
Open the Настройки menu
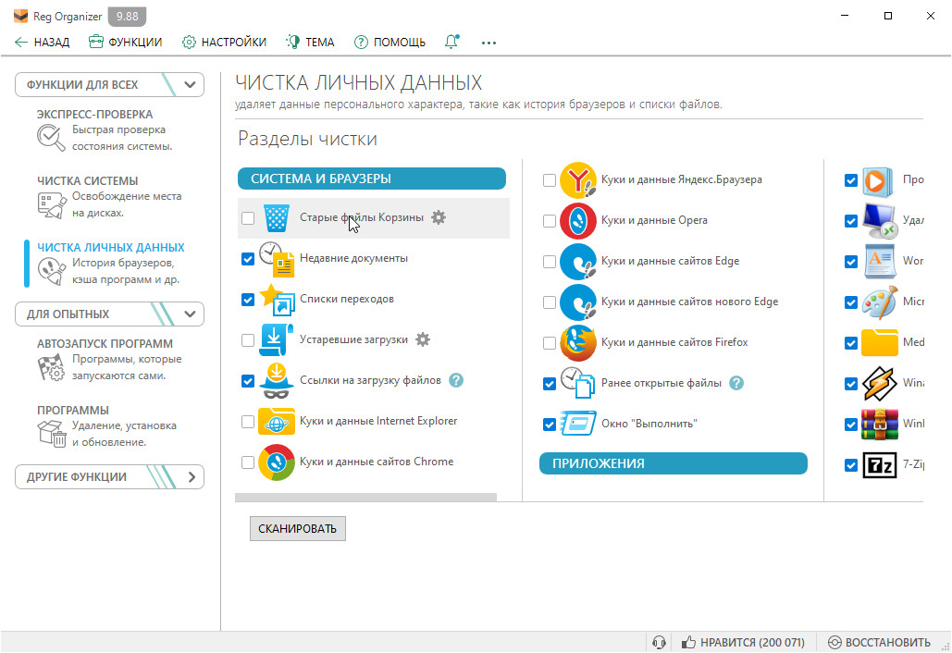[224, 42]
